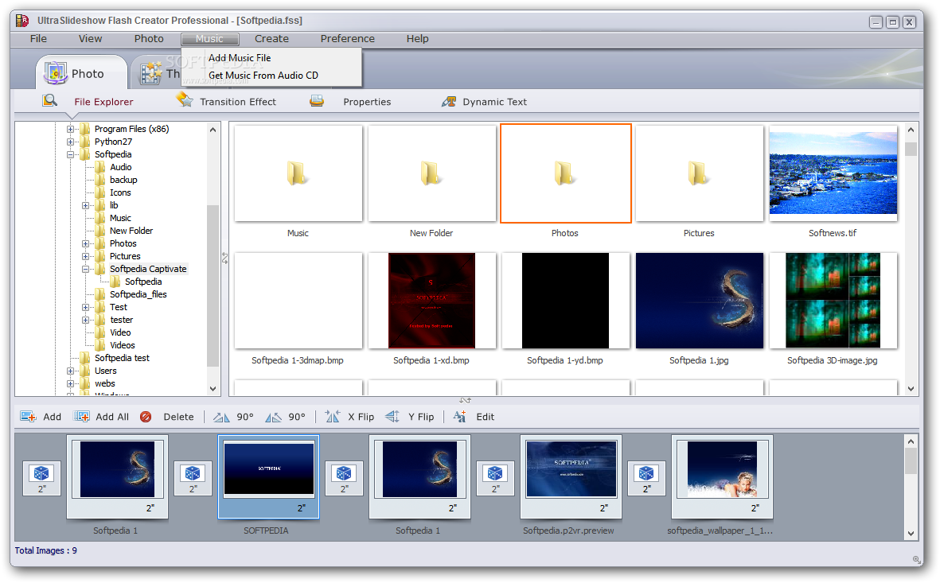Select the Softnews.tif thumbnail
940x583 pixels.
pos(833,173)
